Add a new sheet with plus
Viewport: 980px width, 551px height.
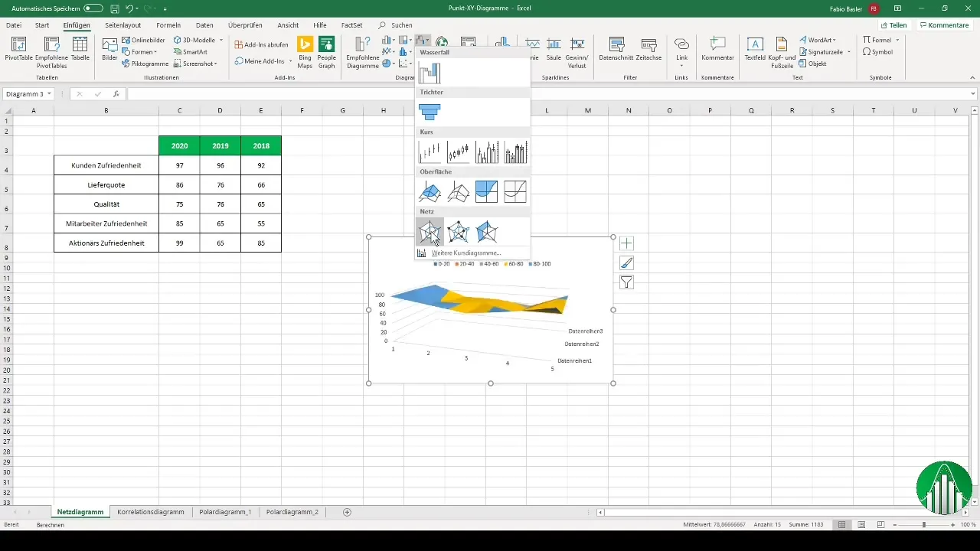(347, 512)
